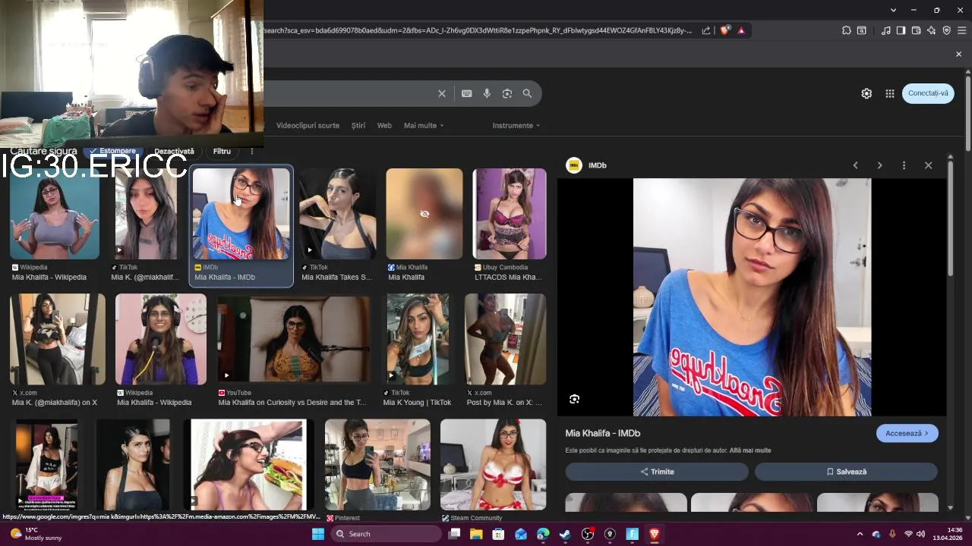Viewport: 972px width, 546px height.
Task: Open Brave playlist music note icon
Action: [x=886, y=30]
